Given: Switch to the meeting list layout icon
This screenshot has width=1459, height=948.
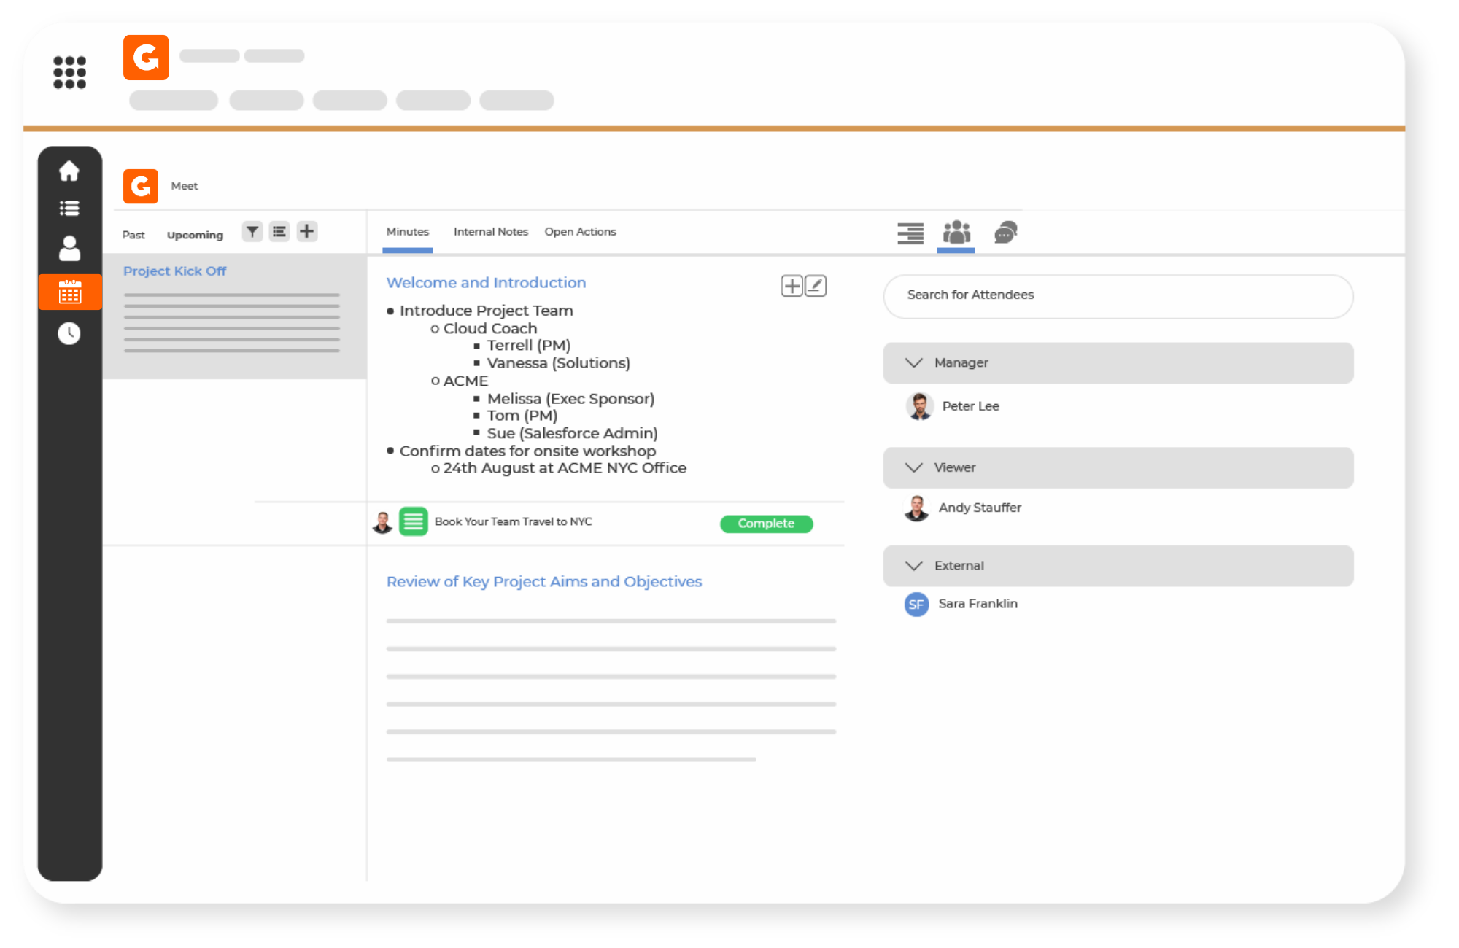Looking at the screenshot, I should coord(279,232).
